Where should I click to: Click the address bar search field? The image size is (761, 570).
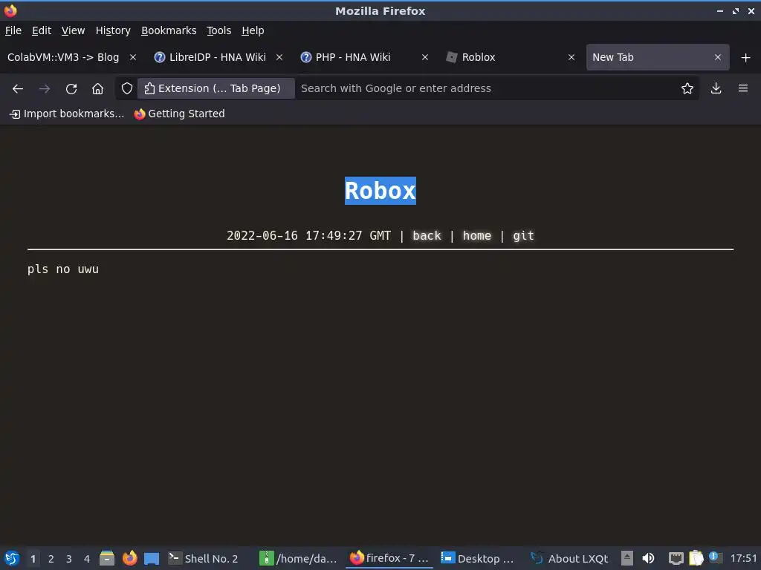pyautogui.click(x=485, y=89)
